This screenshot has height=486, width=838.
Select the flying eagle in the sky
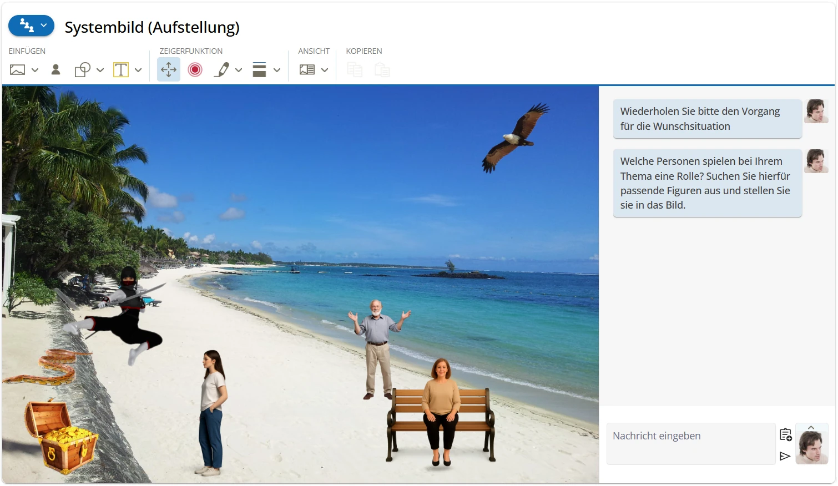[514, 136]
